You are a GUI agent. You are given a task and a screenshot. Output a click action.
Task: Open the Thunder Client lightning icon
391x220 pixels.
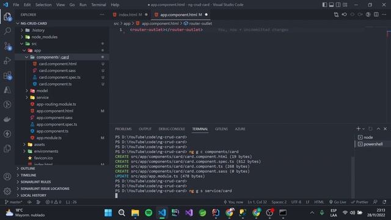pos(7,134)
